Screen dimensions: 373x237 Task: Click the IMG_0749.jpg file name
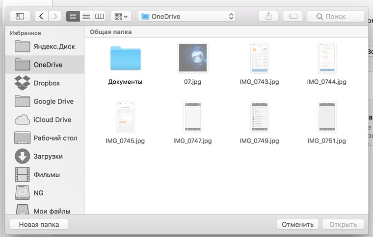tap(259, 141)
